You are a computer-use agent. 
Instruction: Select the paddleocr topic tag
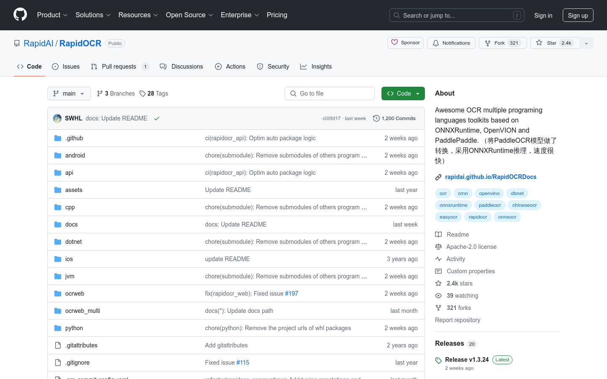click(490, 205)
